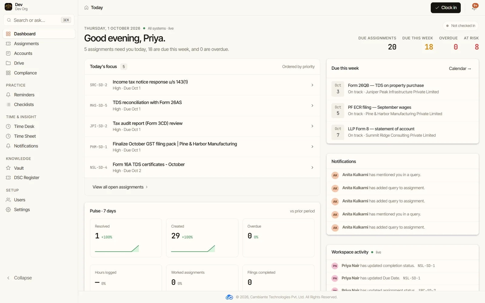485x303 pixels.
Task: Click the Ordered by priority label
Action: pyautogui.click(x=298, y=67)
